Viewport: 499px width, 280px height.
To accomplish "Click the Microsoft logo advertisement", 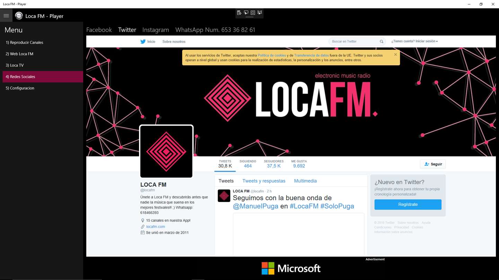I will (291, 268).
